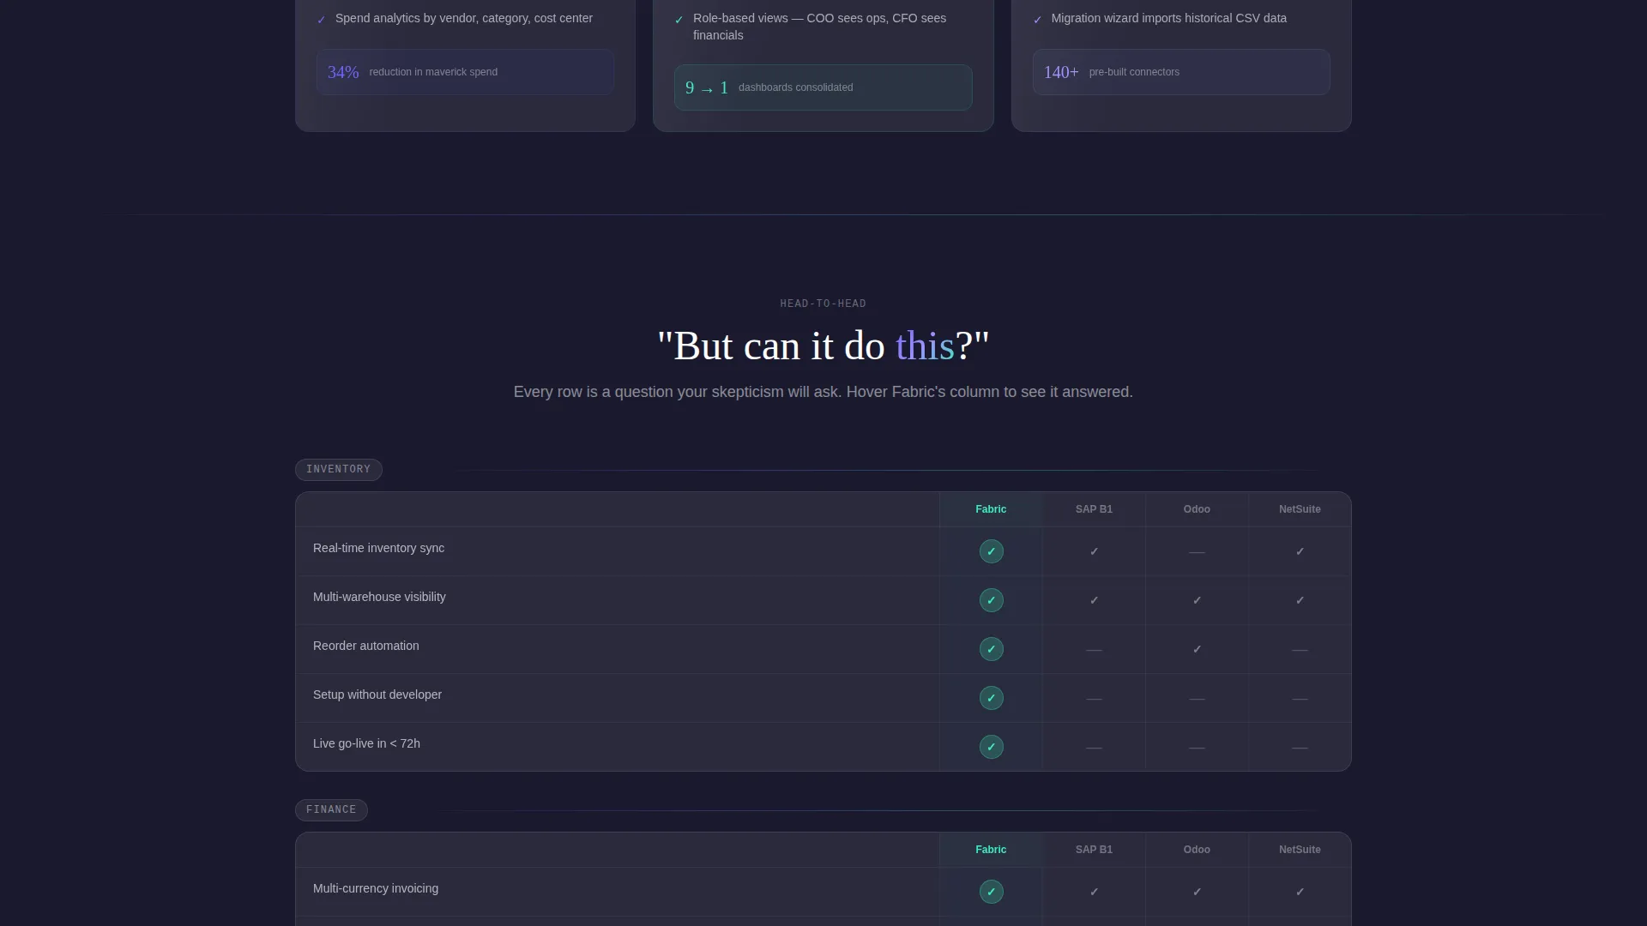Click Odoo dash for Live go-live row
The height and width of the screenshot is (926, 1647).
1197,748
